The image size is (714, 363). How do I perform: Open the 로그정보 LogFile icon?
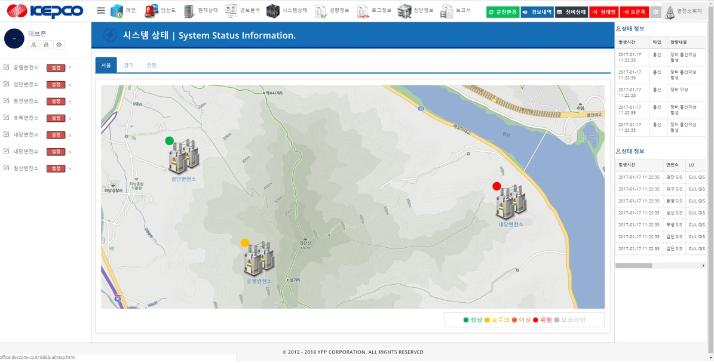tap(363, 11)
